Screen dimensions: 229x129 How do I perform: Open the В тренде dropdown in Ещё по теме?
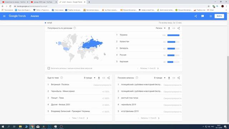click(x=89, y=78)
